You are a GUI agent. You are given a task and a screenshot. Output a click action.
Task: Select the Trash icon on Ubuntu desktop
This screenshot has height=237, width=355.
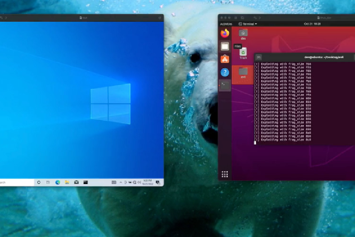pos(243,54)
